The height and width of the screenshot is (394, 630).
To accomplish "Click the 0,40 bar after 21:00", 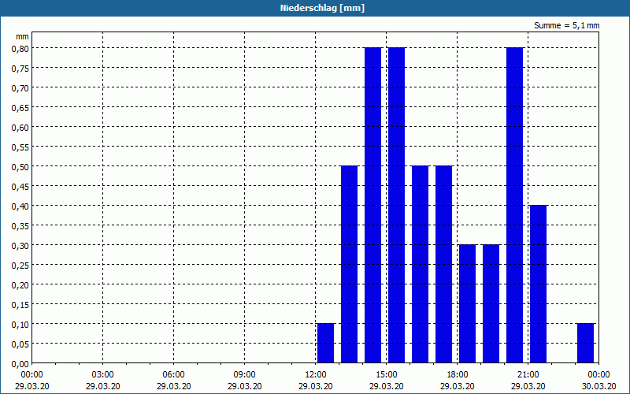I will (x=539, y=284).
